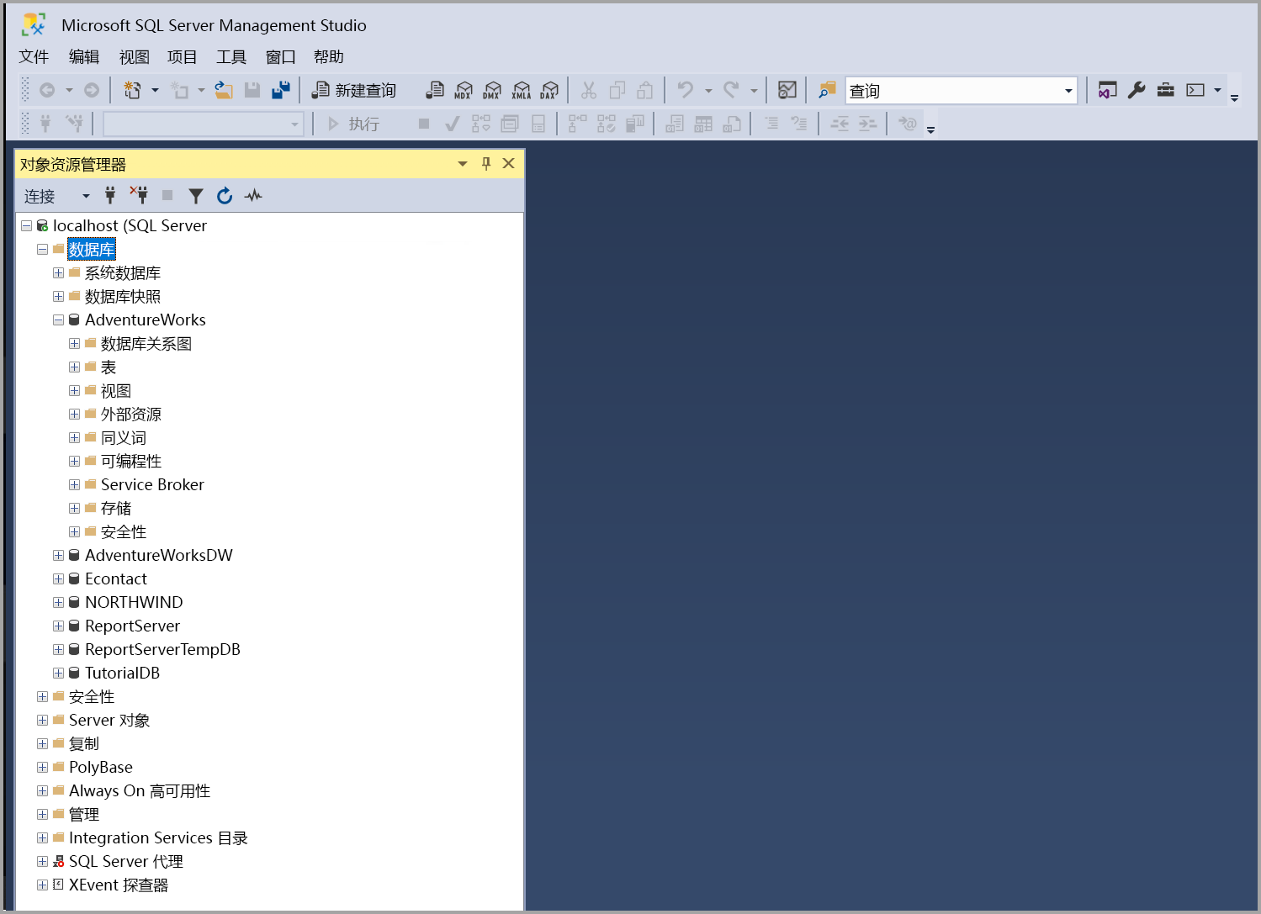Select the 可编程性 folder
Screen dimensions: 1261x914
pos(131,461)
